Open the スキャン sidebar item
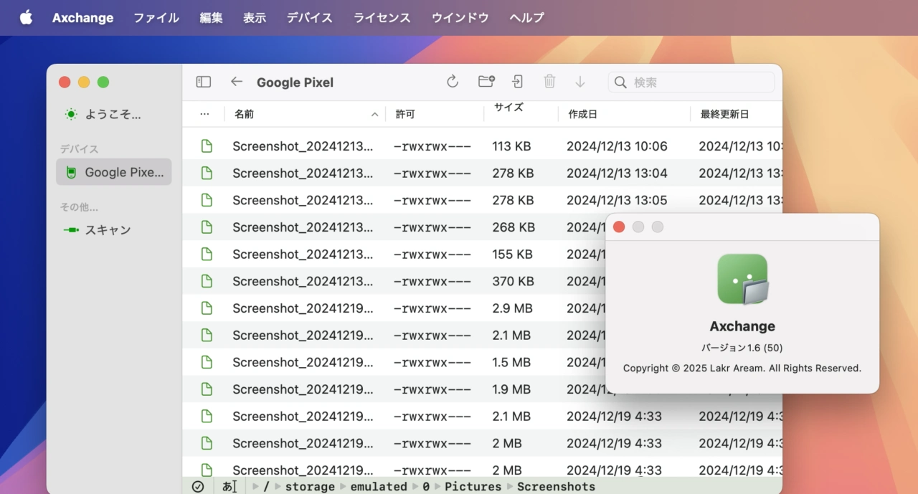 coord(108,230)
